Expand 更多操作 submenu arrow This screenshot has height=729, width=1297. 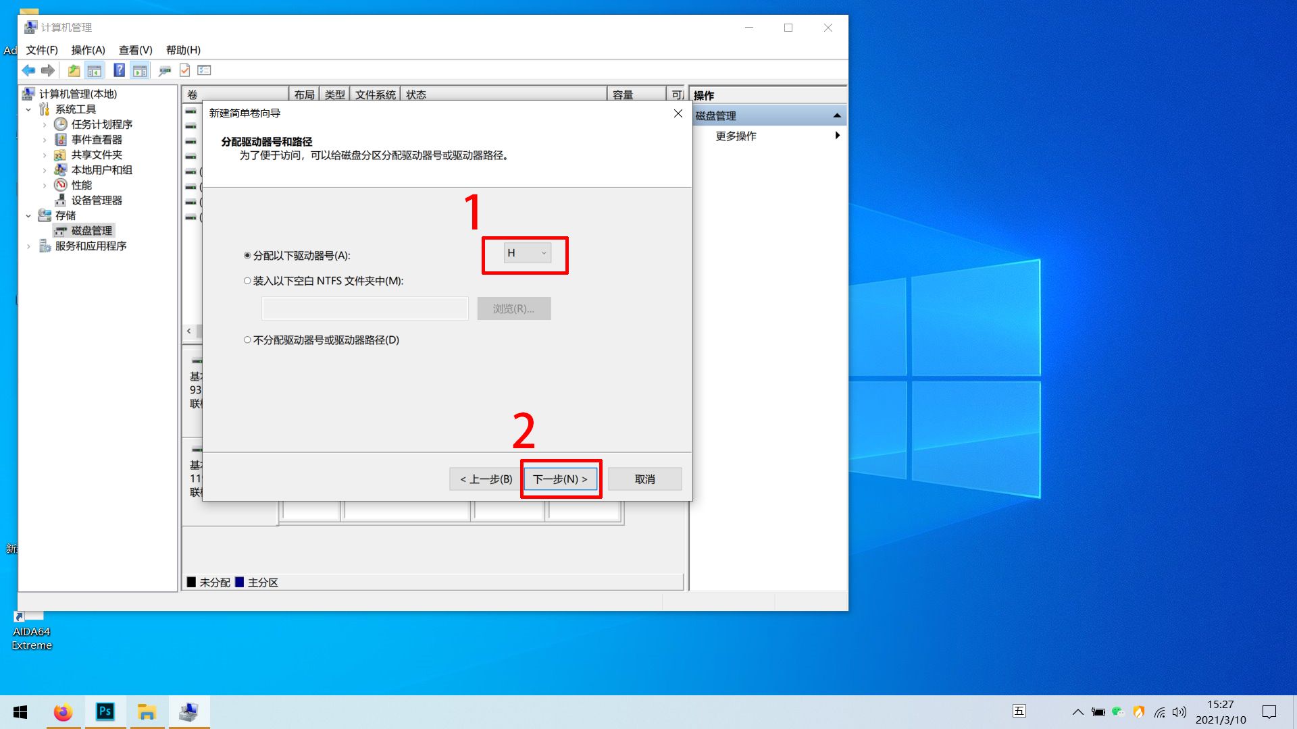(838, 136)
